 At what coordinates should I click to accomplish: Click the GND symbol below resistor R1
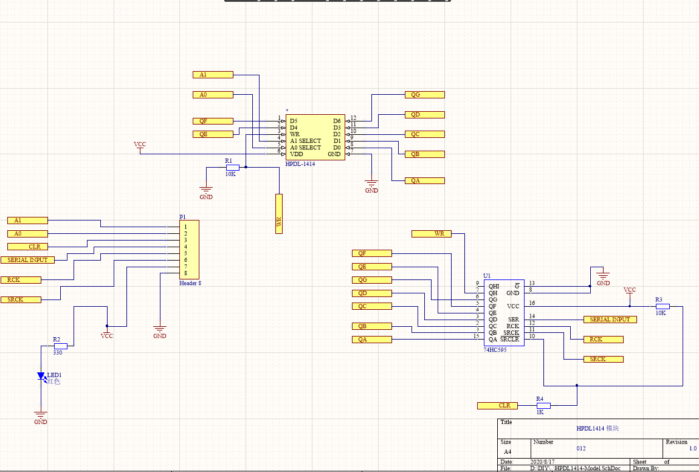206,193
